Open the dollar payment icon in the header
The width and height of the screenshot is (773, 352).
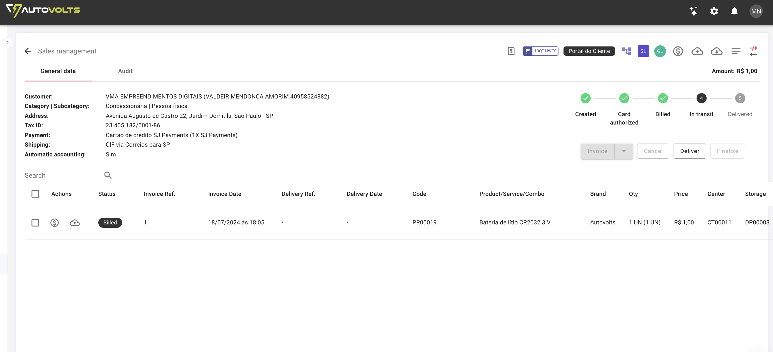[678, 51]
